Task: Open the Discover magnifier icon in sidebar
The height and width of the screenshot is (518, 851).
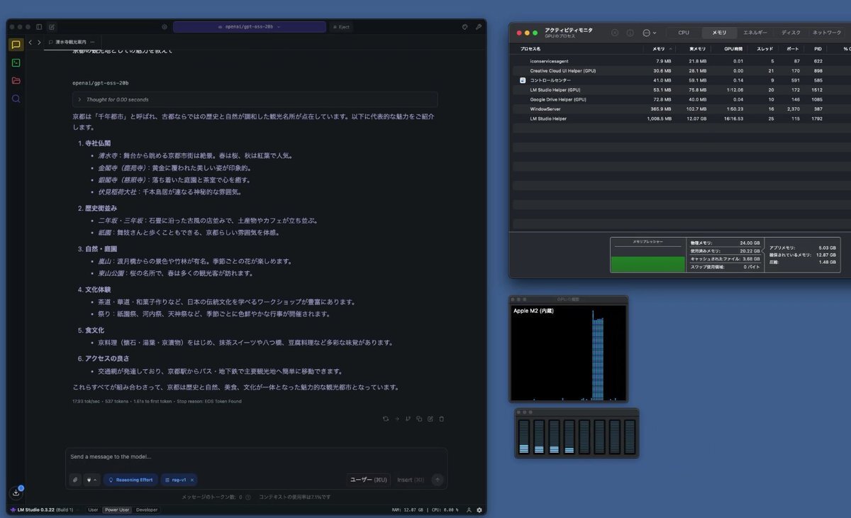Action: point(16,99)
